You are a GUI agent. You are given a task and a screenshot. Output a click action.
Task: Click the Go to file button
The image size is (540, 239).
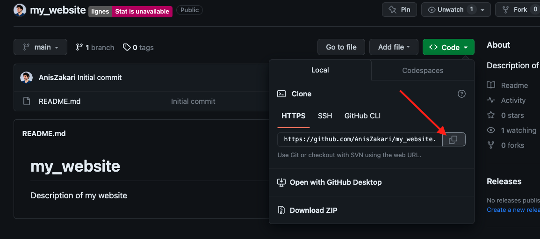click(341, 47)
